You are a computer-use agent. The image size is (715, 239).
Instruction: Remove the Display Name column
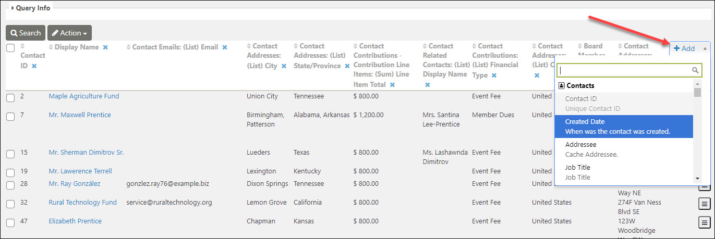click(105, 47)
